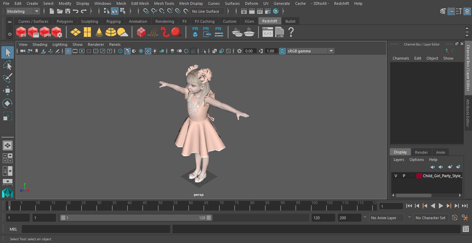Screen dimensions: 472x243
Task: Toggle layer visibility V box
Action: pyautogui.click(x=396, y=176)
